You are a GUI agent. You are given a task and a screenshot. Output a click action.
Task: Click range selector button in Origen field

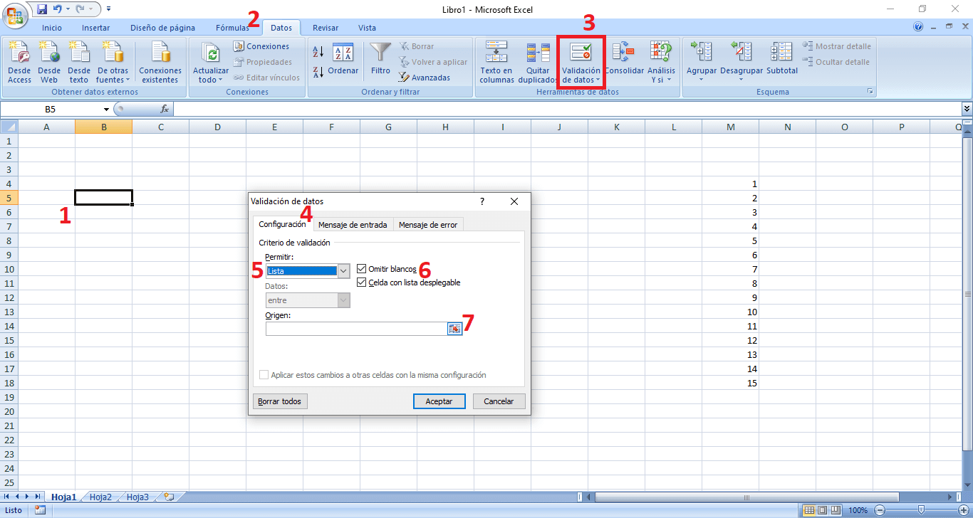[454, 328]
